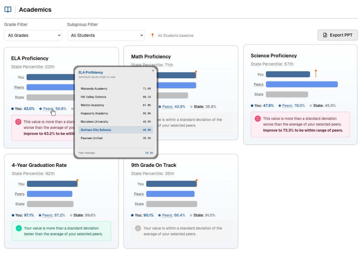Expand the Peers breakdown in 4-Year Graduation Rate
The height and width of the screenshot is (253, 362).
tap(19, 194)
